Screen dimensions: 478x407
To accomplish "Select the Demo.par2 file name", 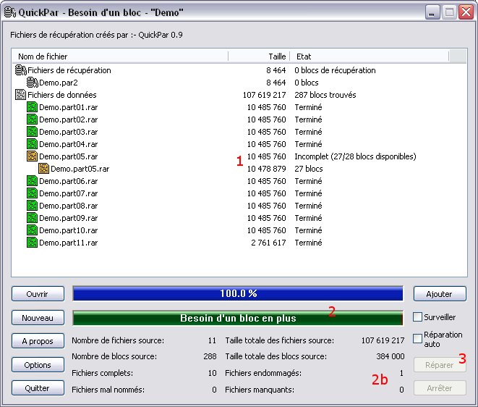I will pyautogui.click(x=59, y=83).
